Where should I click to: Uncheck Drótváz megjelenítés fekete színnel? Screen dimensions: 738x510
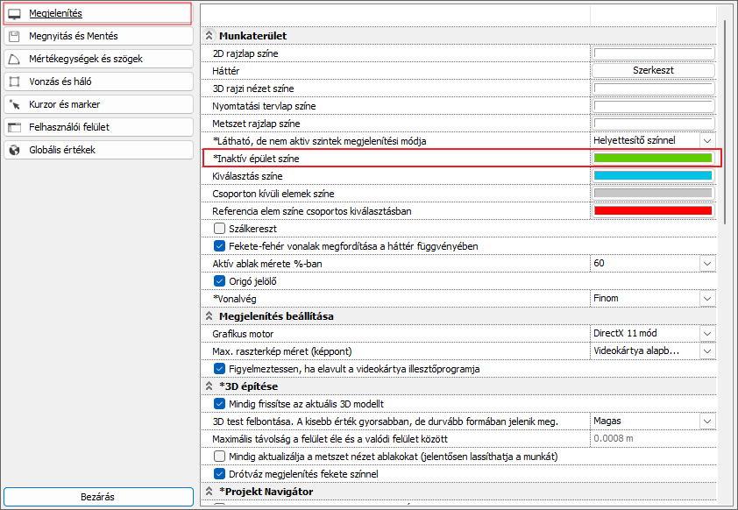point(220,473)
